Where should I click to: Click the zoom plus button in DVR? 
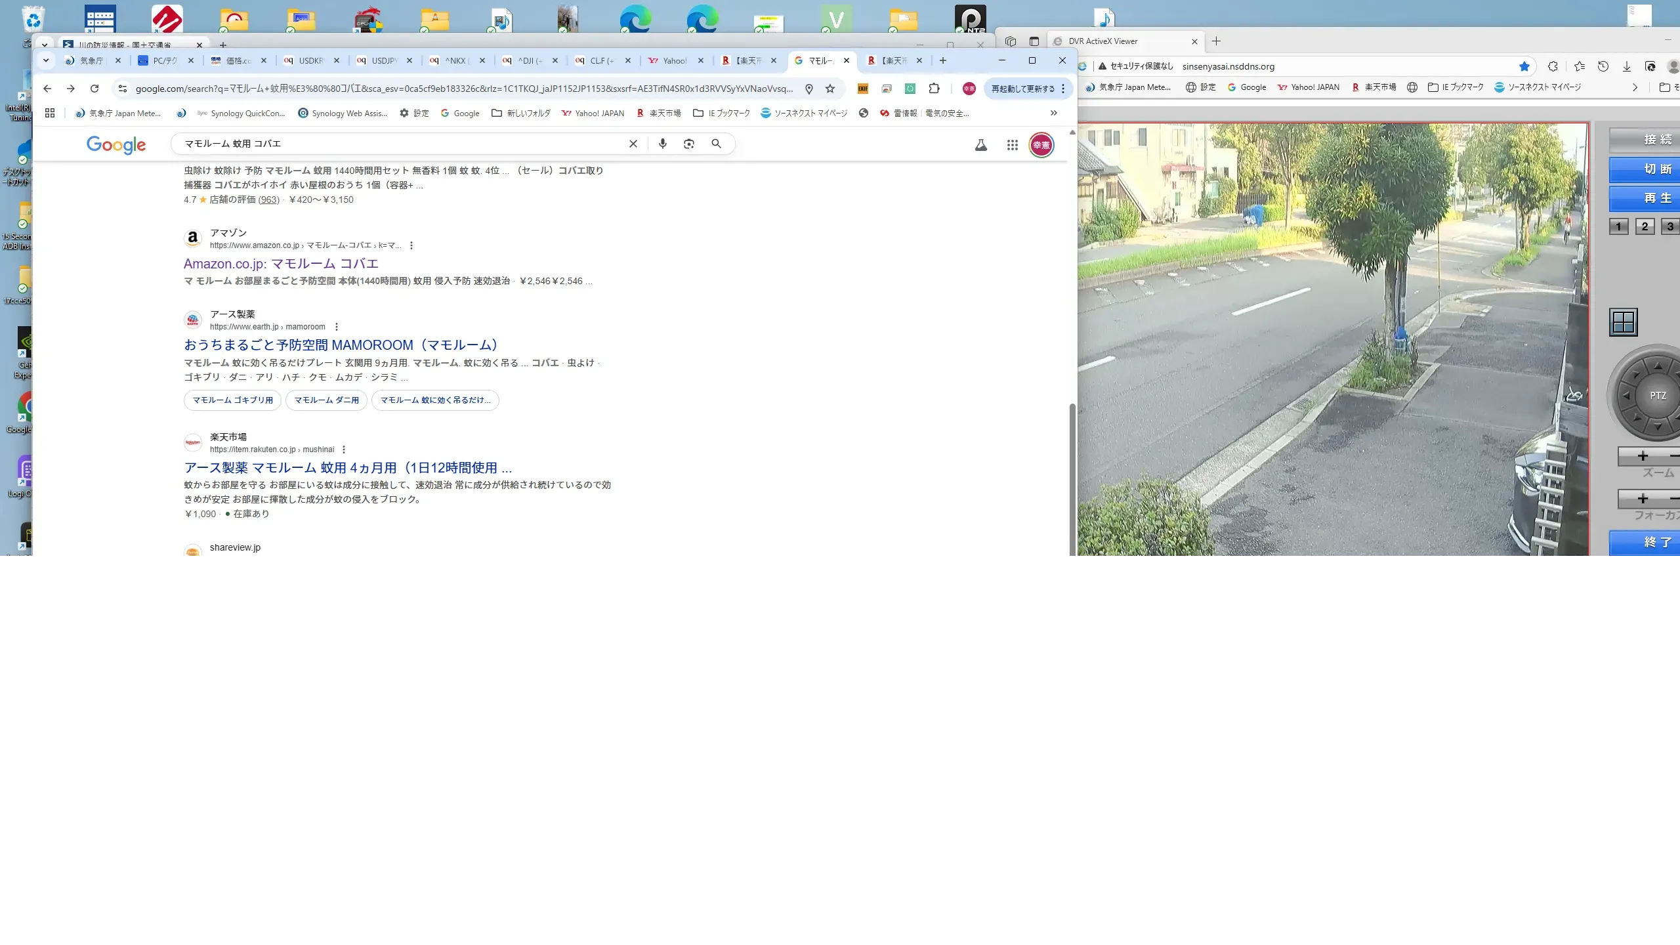(1643, 456)
